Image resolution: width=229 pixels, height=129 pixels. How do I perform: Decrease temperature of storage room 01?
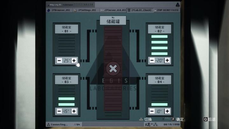[59, 61]
